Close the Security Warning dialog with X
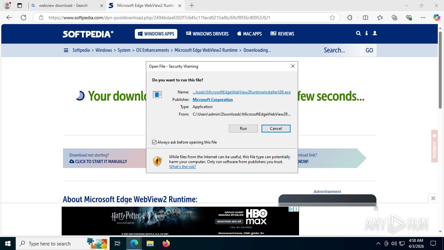The width and height of the screenshot is (444, 250). point(293,66)
